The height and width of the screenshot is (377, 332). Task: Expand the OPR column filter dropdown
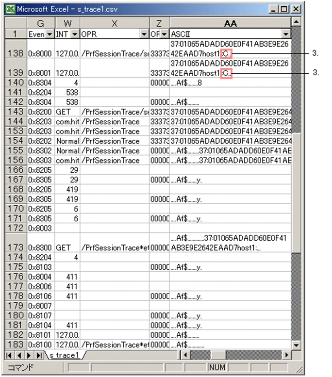click(x=144, y=34)
